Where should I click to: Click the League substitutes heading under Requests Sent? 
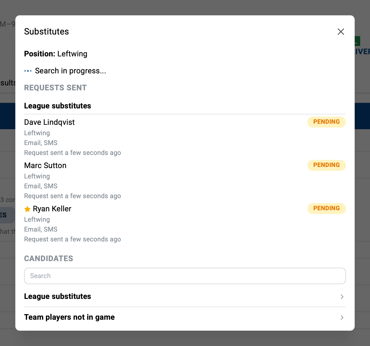coord(57,106)
